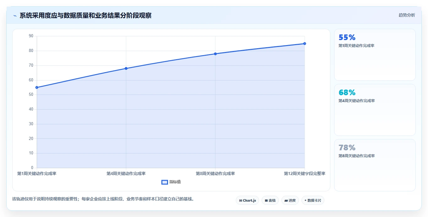This screenshot has width=428, height=217.
Task: Click the x-axis label 第1周关键动作完成率
Action: coord(37,173)
